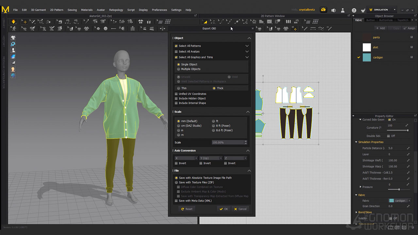The height and width of the screenshot is (235, 418).
Task: Select the Multiple Objects radio button
Action: tap(178, 69)
